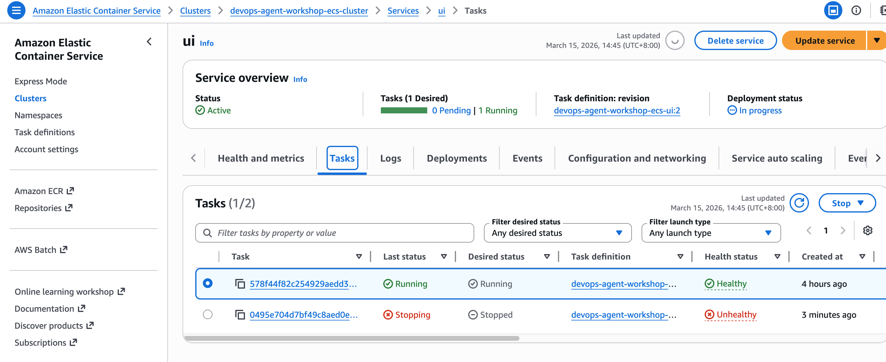
Task: Open the hamburger navigation menu
Action: 16,10
